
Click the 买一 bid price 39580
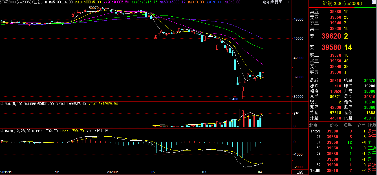point(331,47)
